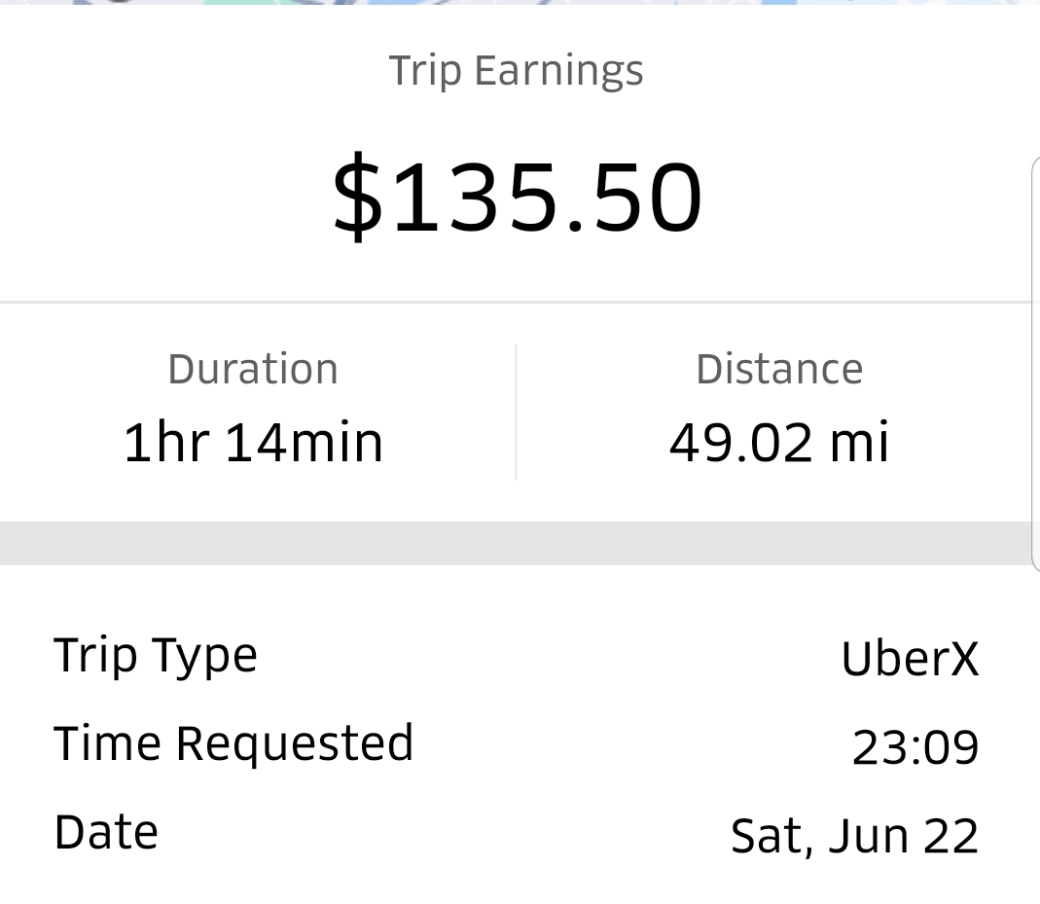Select the 49.02 mi distance value
1040x904 pixels.
(x=779, y=443)
